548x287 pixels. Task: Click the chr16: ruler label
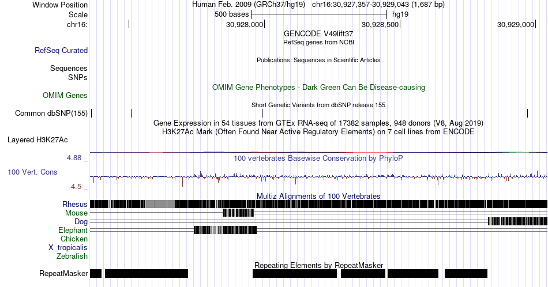pyautogui.click(x=77, y=24)
